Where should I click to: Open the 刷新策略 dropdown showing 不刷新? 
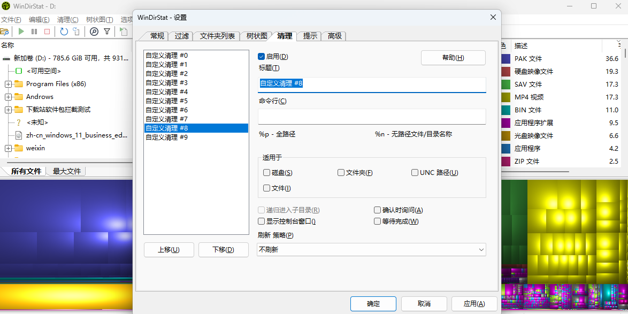[371, 249]
